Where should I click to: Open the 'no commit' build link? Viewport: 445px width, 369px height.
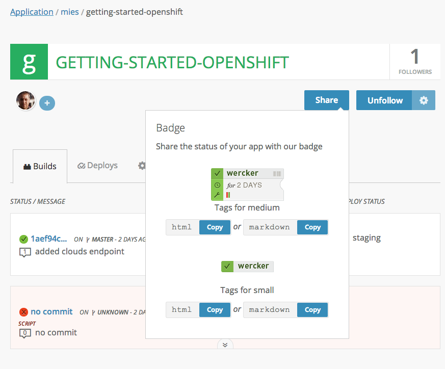click(x=51, y=312)
